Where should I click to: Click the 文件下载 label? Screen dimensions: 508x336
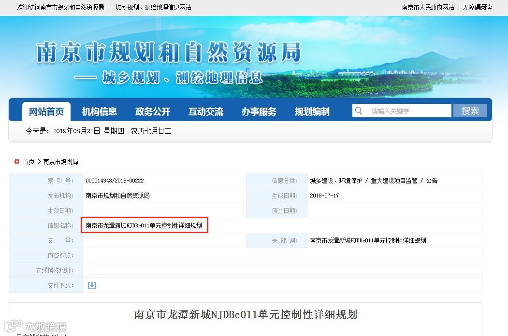(60, 285)
